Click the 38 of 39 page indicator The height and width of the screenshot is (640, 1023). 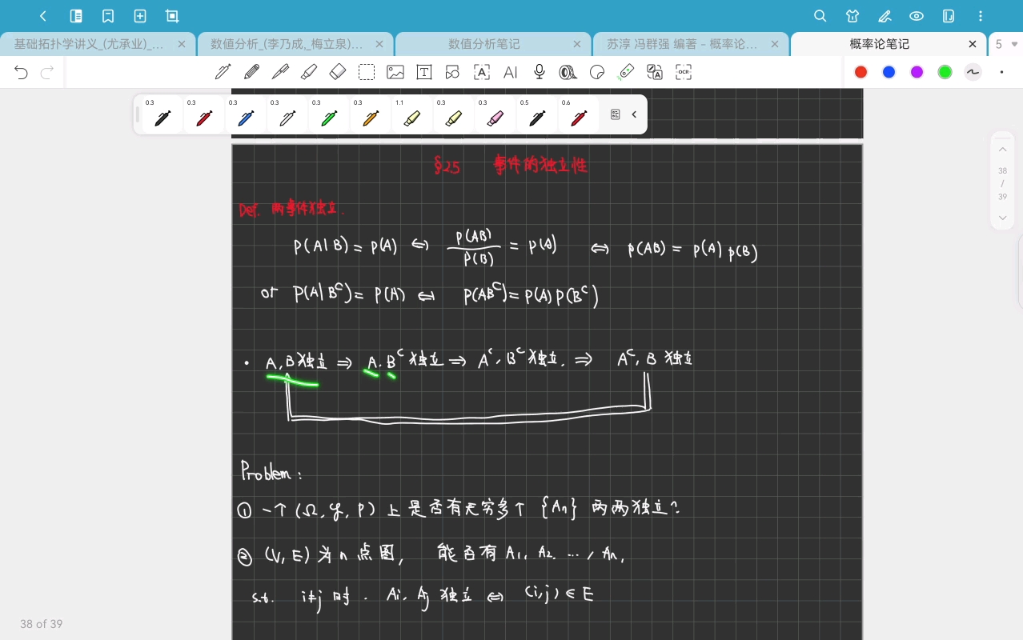[42, 624]
